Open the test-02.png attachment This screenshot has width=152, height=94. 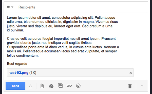coord(19,73)
